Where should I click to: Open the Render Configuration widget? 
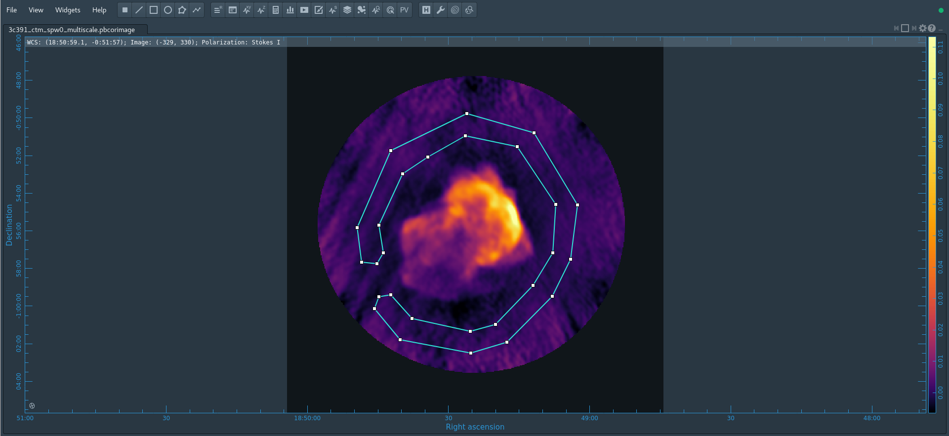319,10
